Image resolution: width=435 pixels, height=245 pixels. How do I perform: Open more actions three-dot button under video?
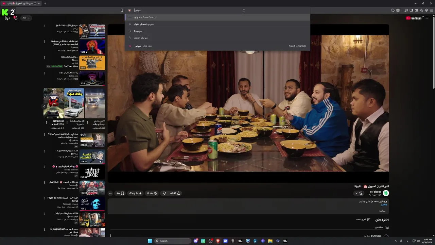(x=110, y=193)
